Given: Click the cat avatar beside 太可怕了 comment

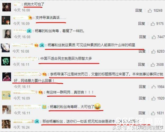Looking at the screenshot, I should point(7,110).
